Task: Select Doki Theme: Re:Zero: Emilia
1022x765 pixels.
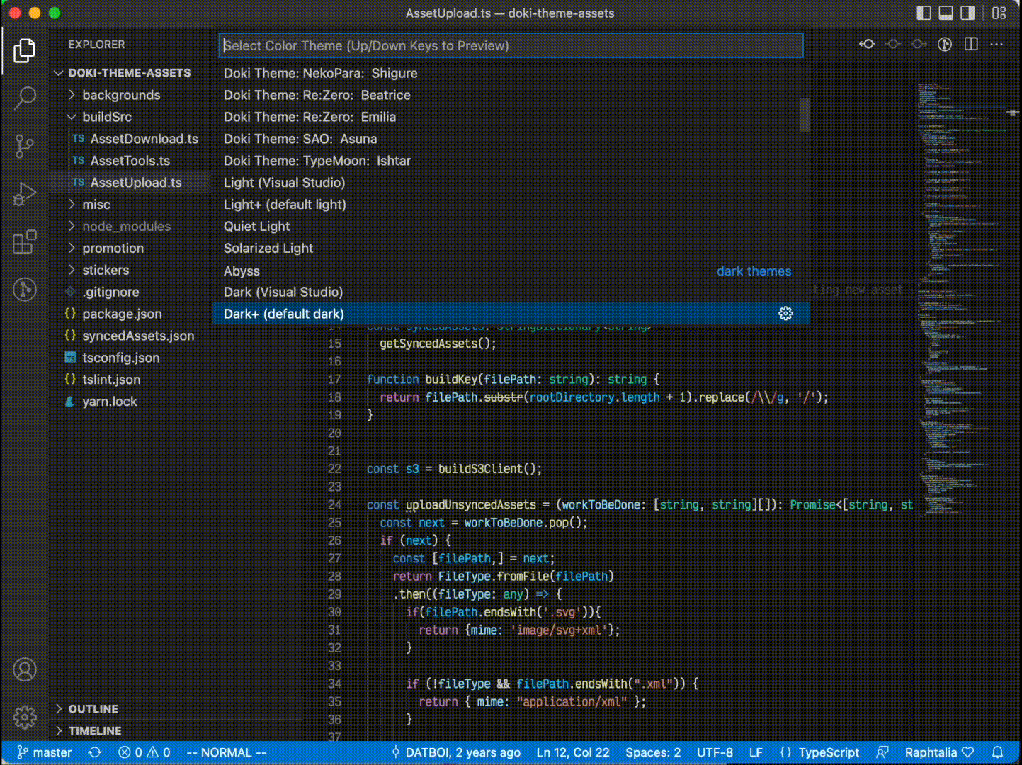Action: (x=511, y=118)
